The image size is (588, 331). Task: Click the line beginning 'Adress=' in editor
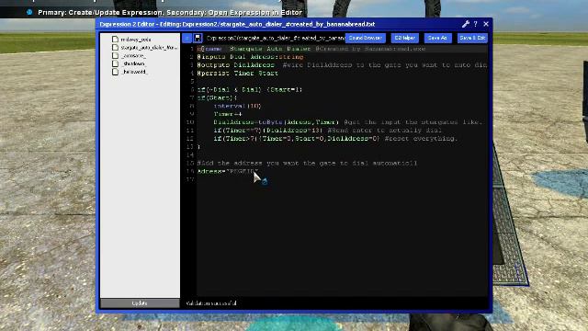[227, 172]
